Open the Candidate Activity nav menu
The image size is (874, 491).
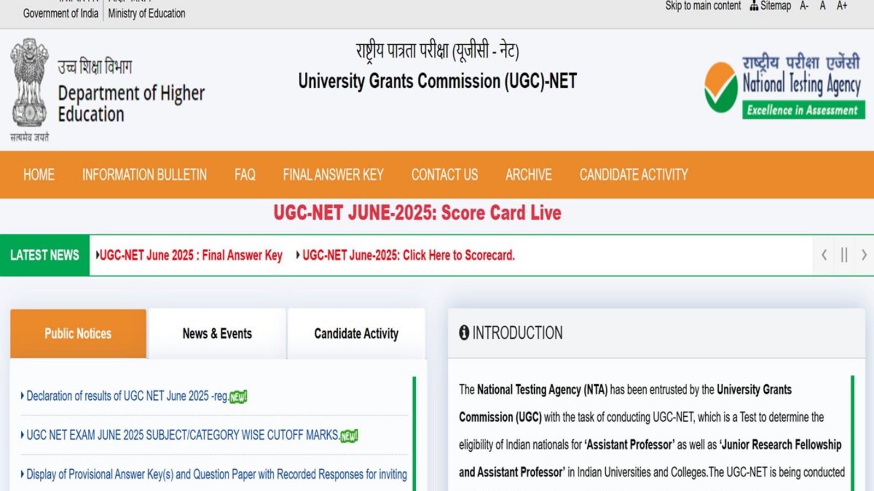tap(633, 175)
